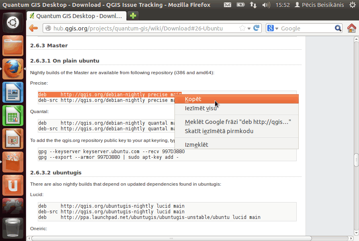Open a new tab with green plus
359x241 pixels.
(133, 16)
